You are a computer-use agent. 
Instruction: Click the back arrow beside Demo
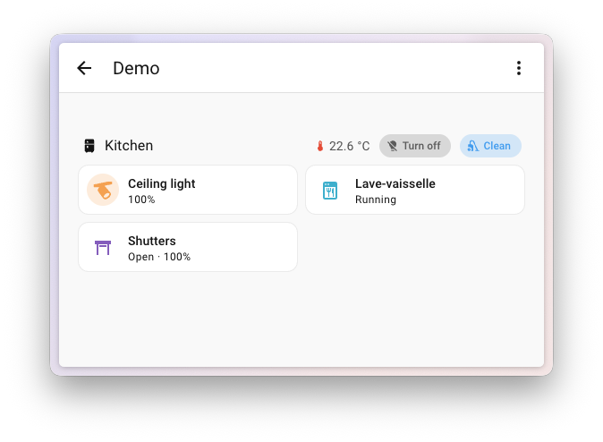click(x=84, y=68)
